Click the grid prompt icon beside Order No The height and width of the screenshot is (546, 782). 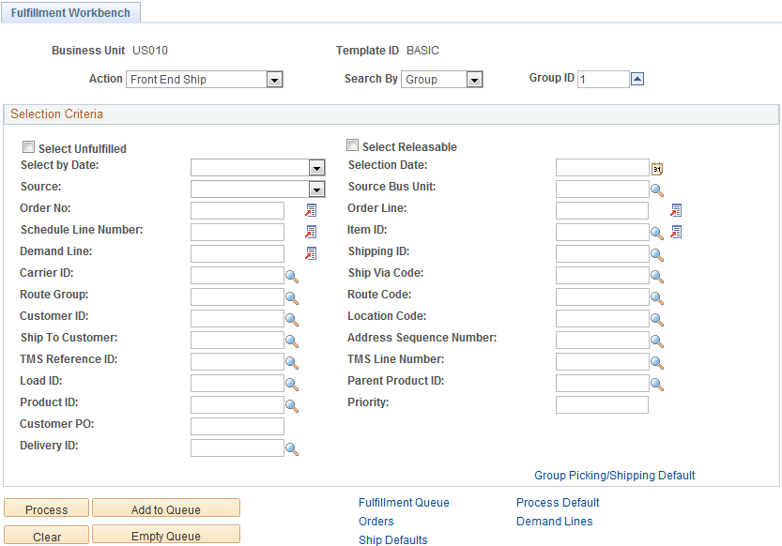click(x=310, y=210)
